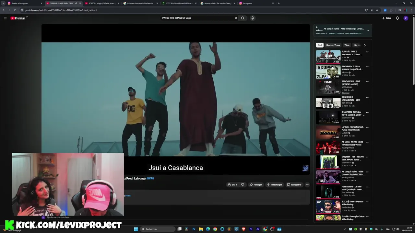Open a new browser tab
415x233 pixels.
point(279,3)
